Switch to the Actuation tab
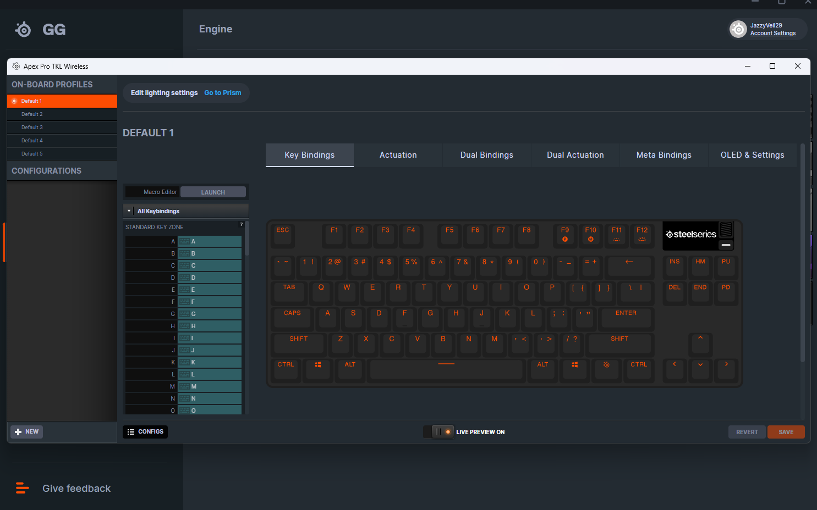The image size is (817, 510). click(398, 155)
